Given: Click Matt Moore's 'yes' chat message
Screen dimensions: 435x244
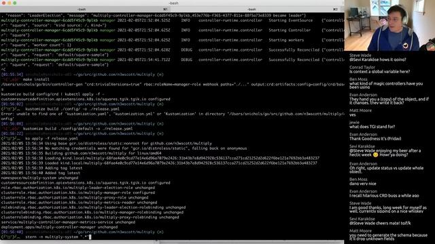Looking at the screenshot, I should pos(352,115).
